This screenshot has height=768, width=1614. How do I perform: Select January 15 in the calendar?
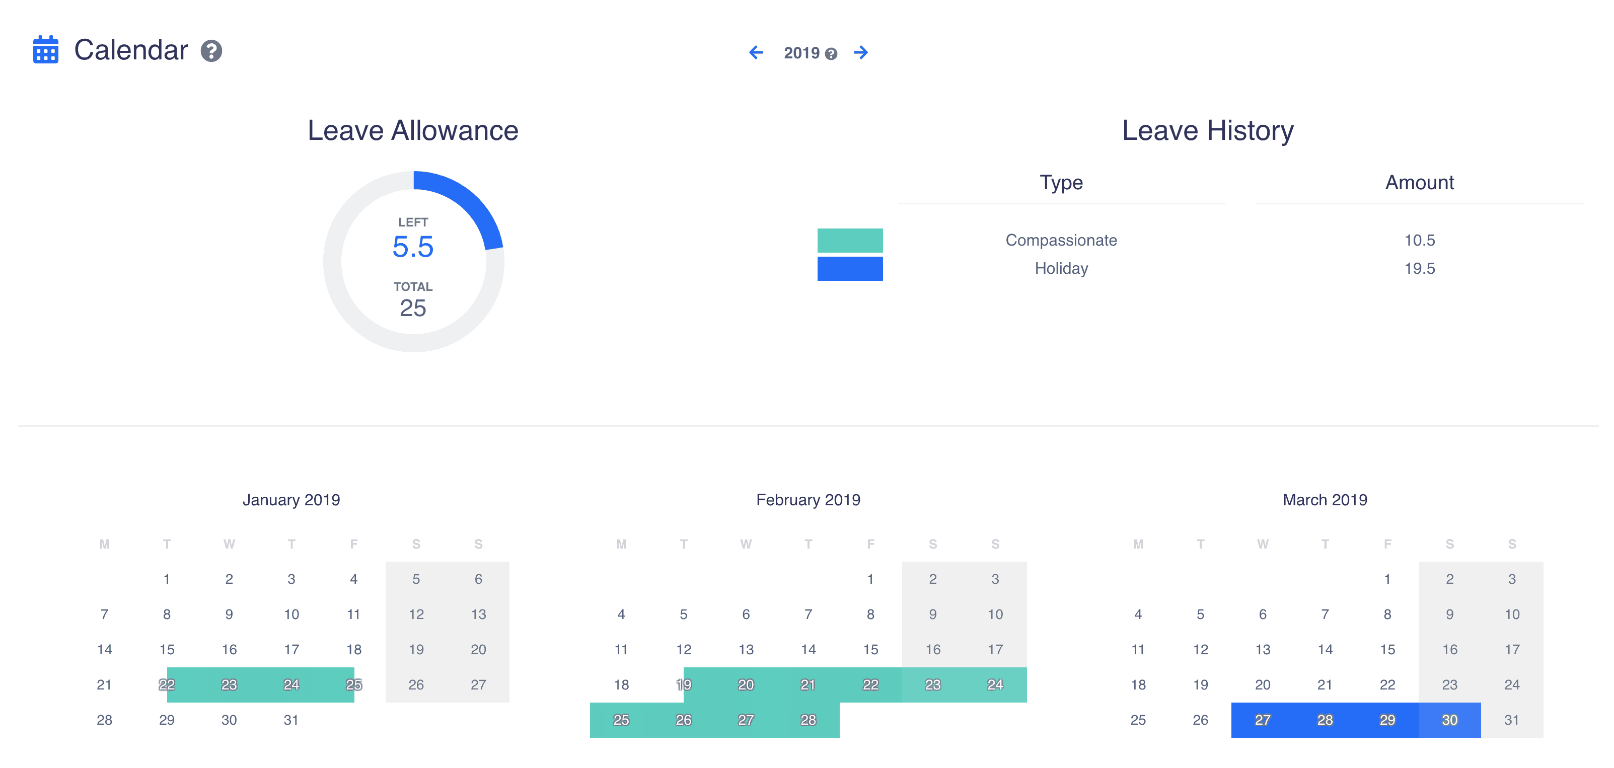click(167, 650)
